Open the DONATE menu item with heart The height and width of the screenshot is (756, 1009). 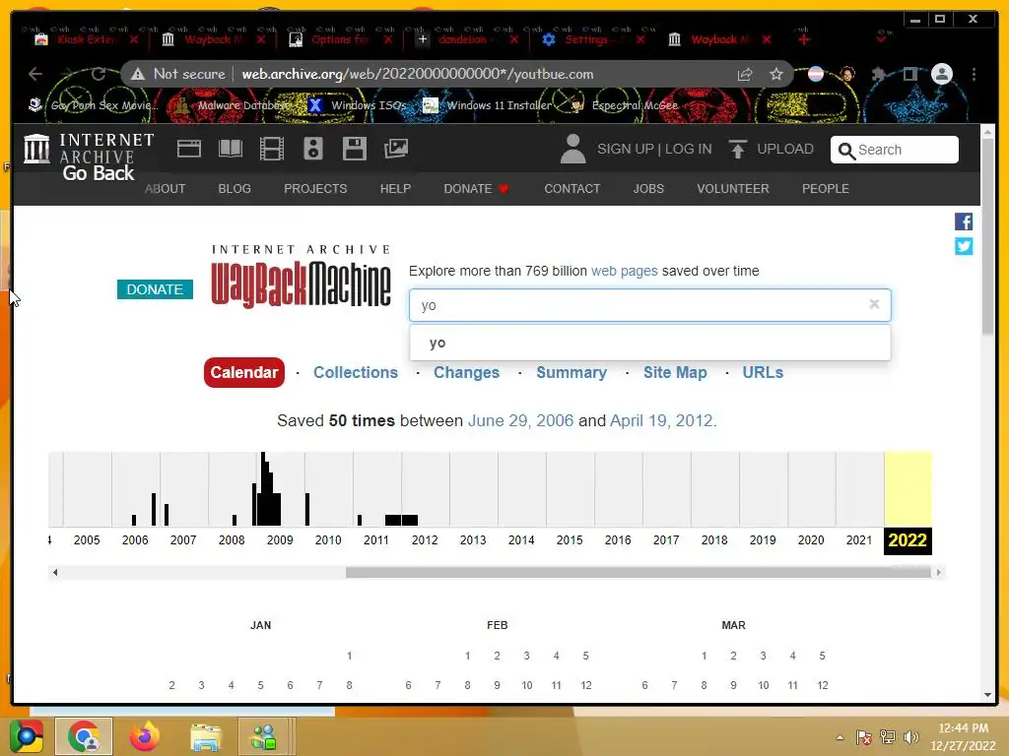(476, 189)
